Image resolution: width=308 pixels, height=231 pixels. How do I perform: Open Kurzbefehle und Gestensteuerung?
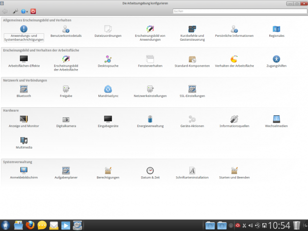click(192, 33)
